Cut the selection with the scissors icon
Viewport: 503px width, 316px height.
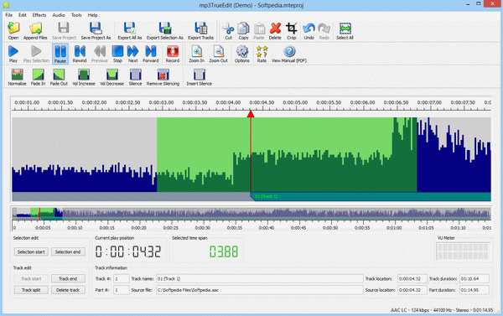point(228,31)
